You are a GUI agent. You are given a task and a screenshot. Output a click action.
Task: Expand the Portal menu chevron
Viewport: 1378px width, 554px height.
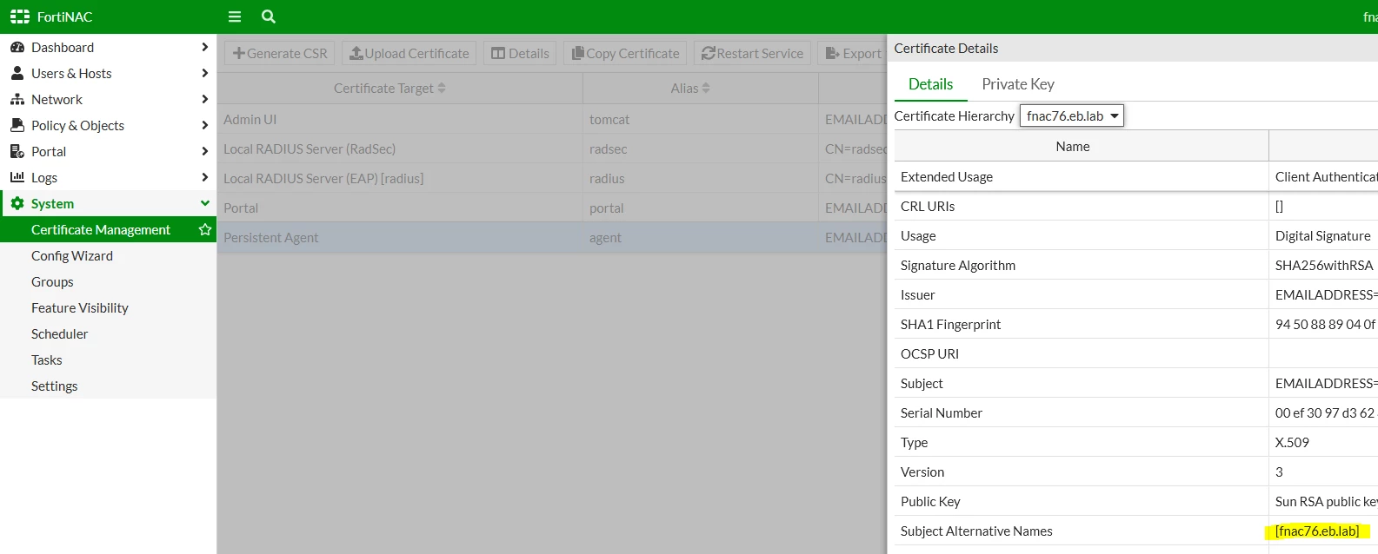pyautogui.click(x=205, y=151)
